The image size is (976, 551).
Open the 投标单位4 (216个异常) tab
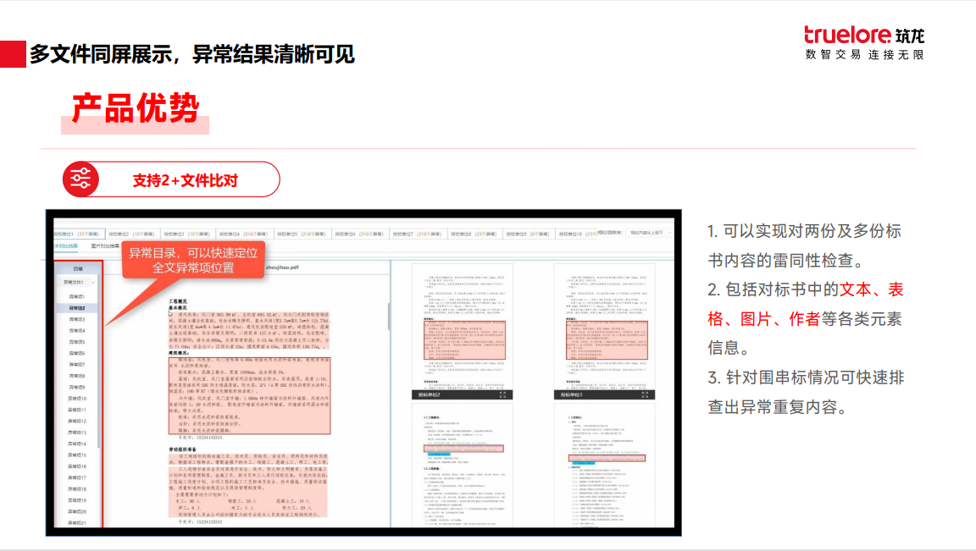243,234
